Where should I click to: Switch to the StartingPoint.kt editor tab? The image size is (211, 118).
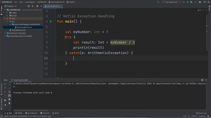[x=53, y=6]
